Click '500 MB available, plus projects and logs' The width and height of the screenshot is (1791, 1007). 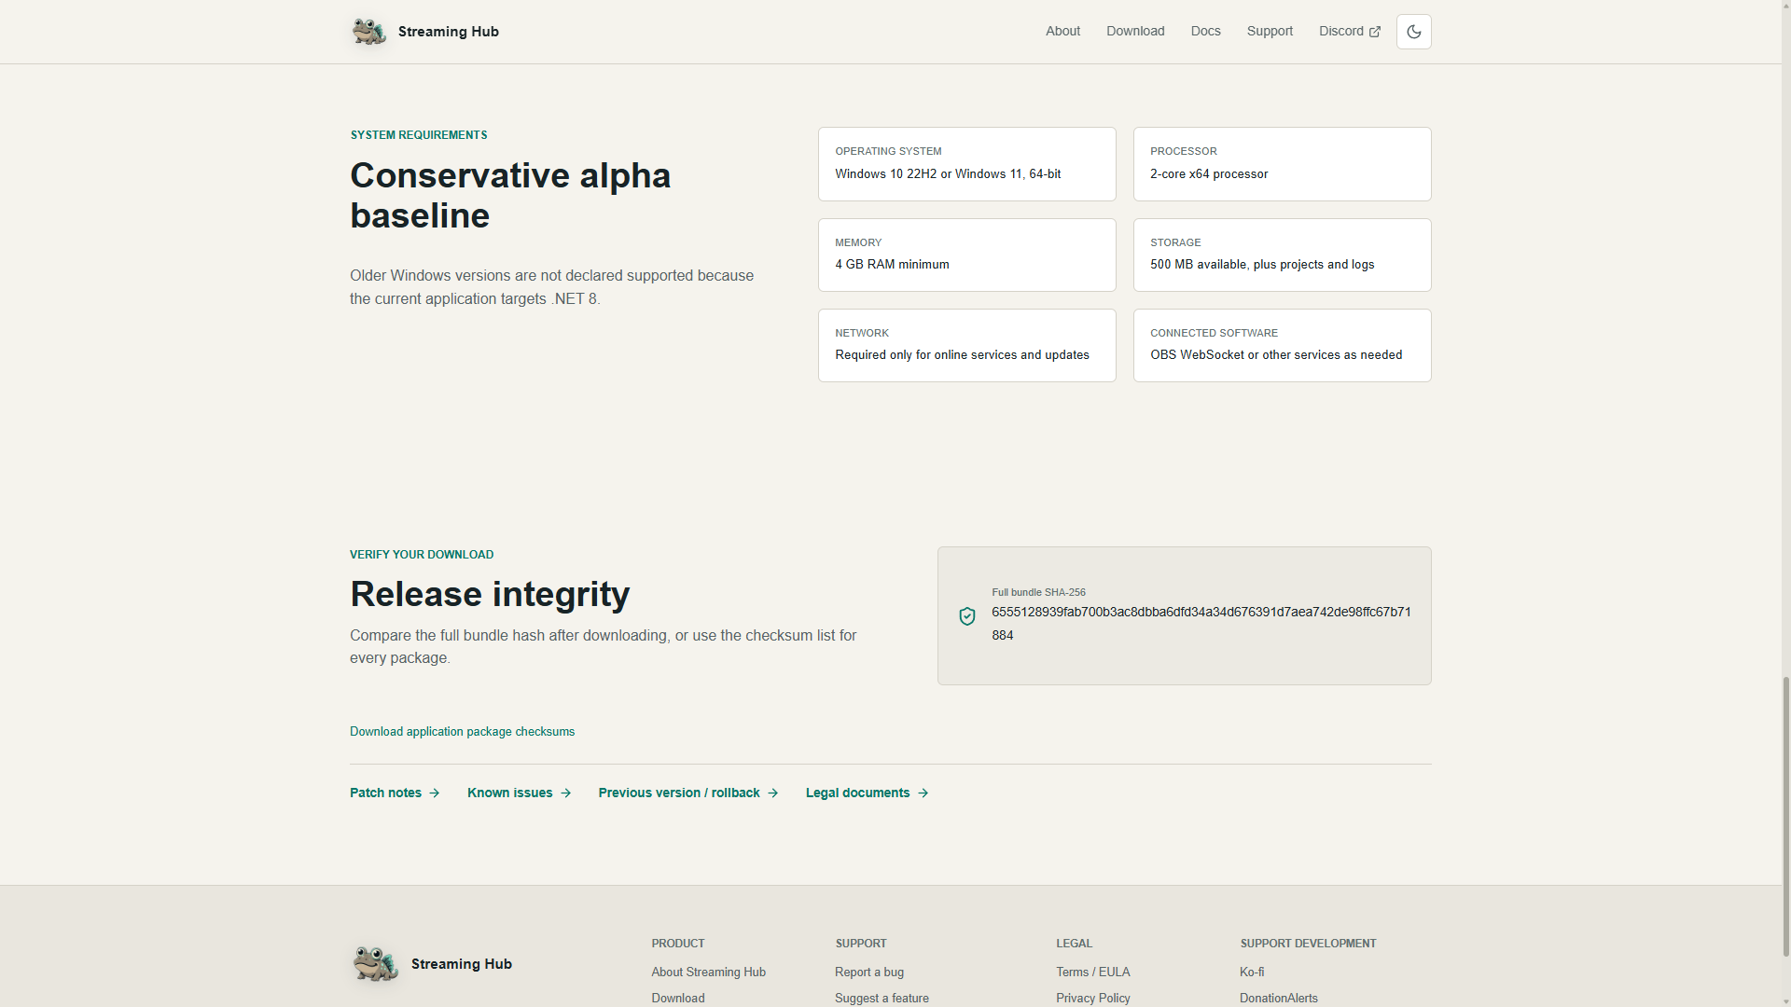(x=1262, y=265)
